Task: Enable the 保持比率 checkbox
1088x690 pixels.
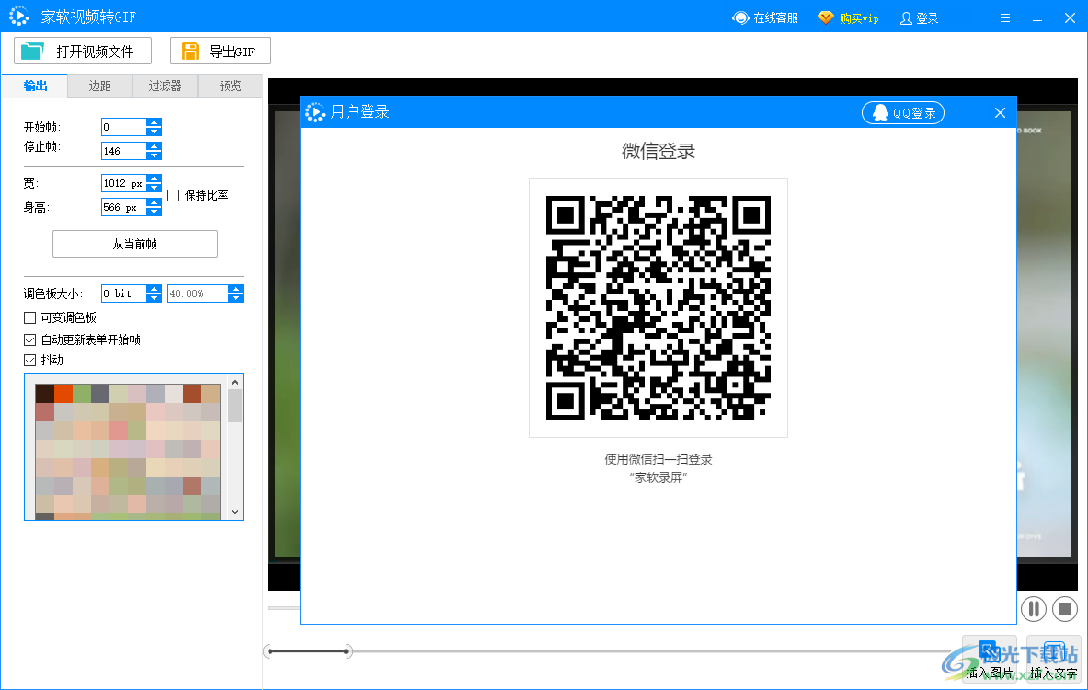Action: [174, 196]
